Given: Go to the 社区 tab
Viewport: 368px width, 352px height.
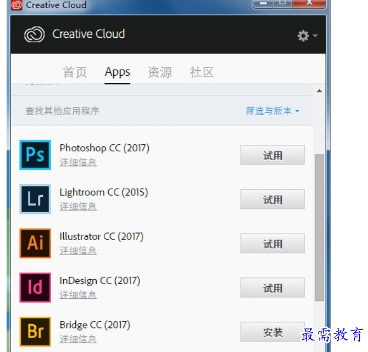Looking at the screenshot, I should click(202, 72).
